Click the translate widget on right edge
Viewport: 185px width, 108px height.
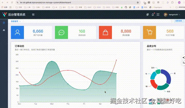[183, 63]
